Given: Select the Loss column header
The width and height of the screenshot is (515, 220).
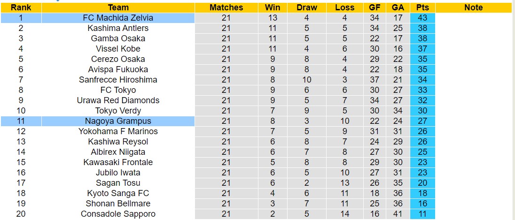Looking at the screenshot, I should (345, 8).
